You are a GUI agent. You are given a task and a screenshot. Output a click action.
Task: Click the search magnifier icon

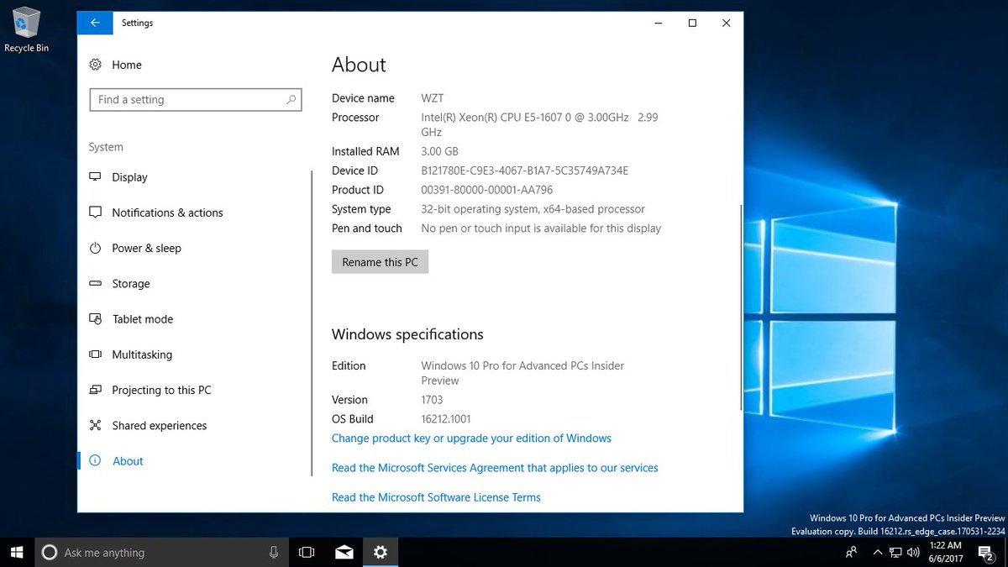pyautogui.click(x=291, y=99)
